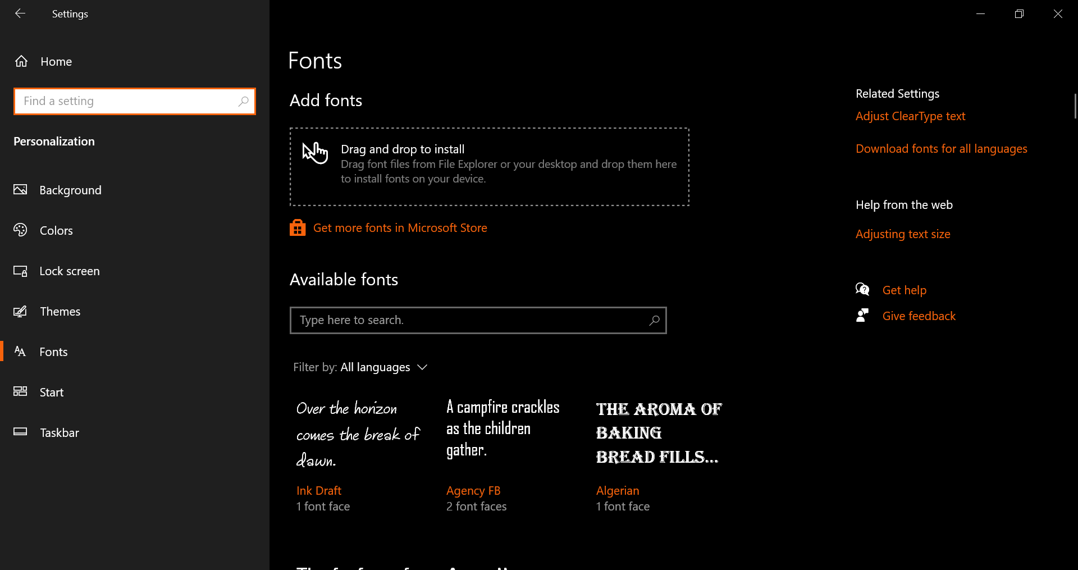Image resolution: width=1078 pixels, height=570 pixels.
Task: Click the Themes brush icon
Action: coord(20,311)
